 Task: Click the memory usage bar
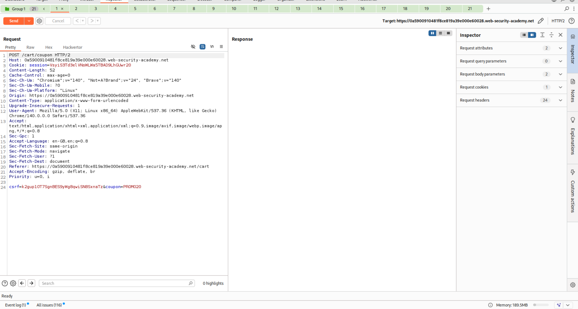541,305
